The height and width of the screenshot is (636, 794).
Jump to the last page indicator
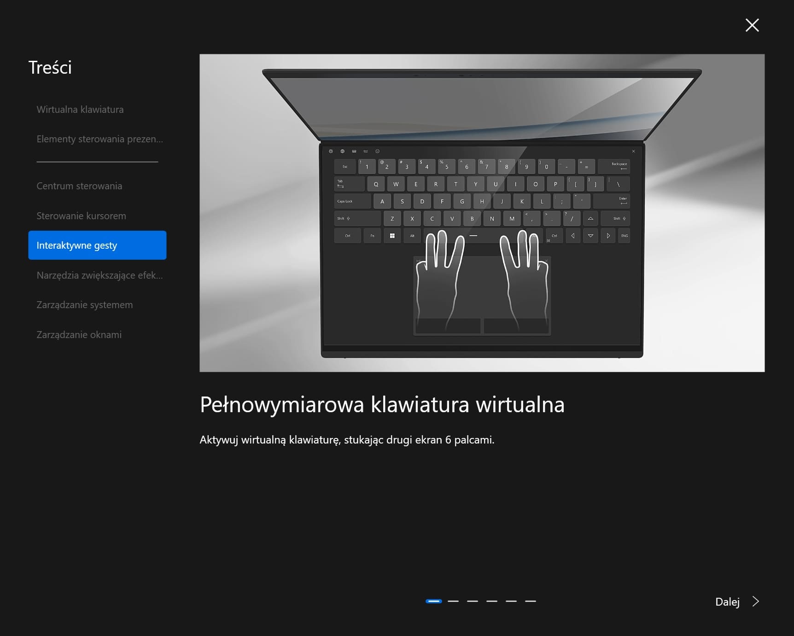531,601
